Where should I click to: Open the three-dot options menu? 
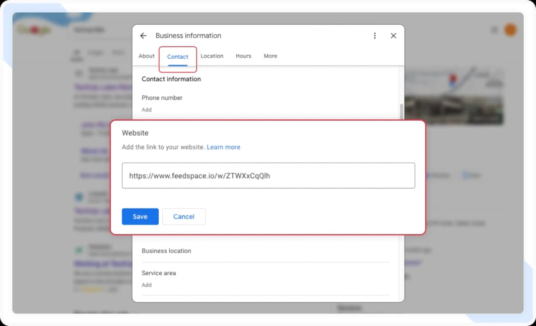(x=375, y=35)
